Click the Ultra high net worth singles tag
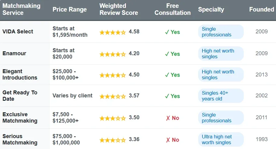276x149 pixels. tap(217, 140)
